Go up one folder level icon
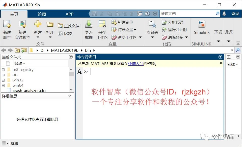242x147 pixels. coord(17,50)
